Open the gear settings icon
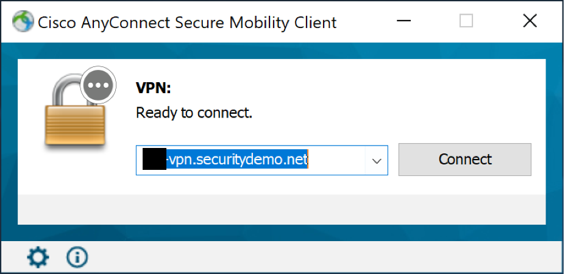The height and width of the screenshot is (274, 565). [x=38, y=258]
